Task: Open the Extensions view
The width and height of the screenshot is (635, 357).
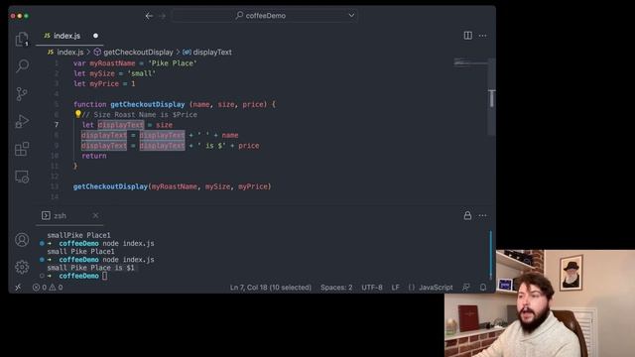Action: pos(22,149)
